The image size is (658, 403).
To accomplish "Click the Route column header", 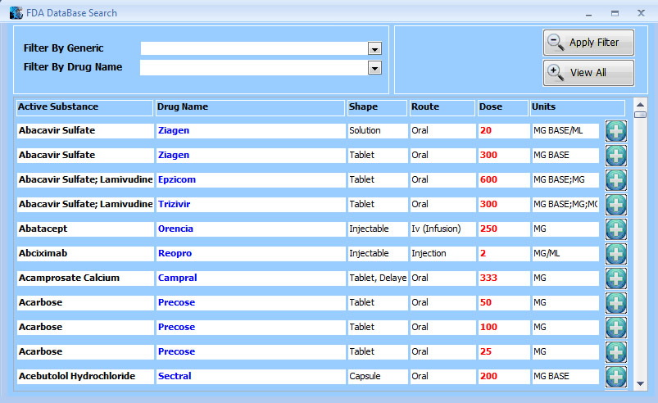I will pos(442,107).
